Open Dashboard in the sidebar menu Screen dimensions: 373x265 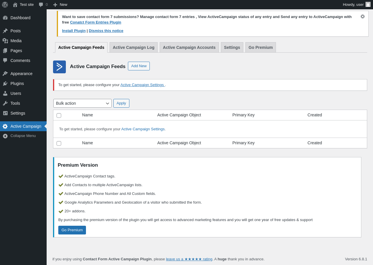(23, 18)
